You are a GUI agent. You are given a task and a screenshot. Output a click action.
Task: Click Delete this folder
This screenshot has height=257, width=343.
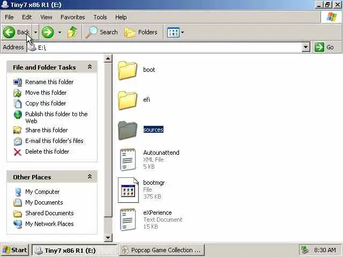[47, 152]
